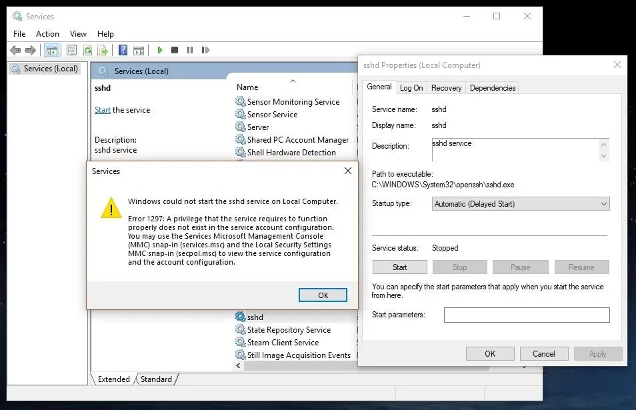Click the Stop Service square icon
The height and width of the screenshot is (410, 636).
point(175,50)
